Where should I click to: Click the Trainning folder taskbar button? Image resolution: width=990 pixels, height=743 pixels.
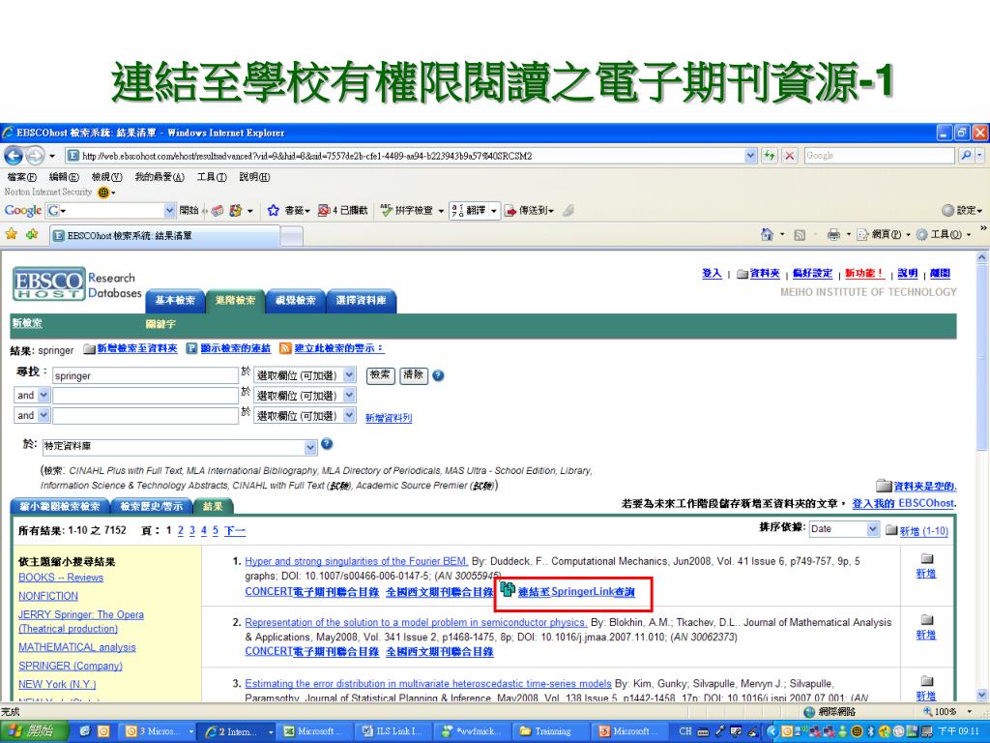(552, 731)
